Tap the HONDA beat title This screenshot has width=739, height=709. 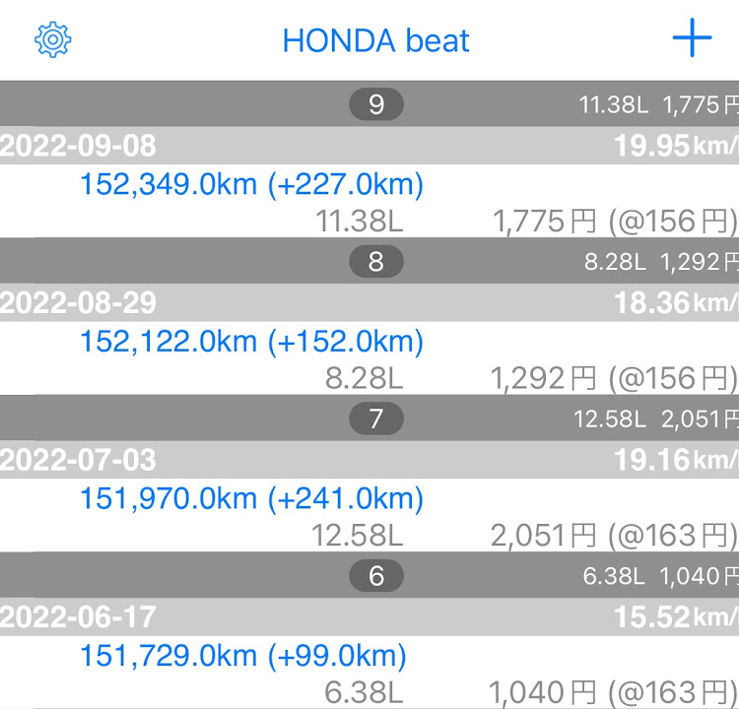coord(375,40)
